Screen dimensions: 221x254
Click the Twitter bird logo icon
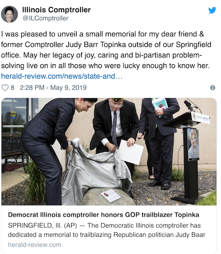pyautogui.click(x=212, y=11)
